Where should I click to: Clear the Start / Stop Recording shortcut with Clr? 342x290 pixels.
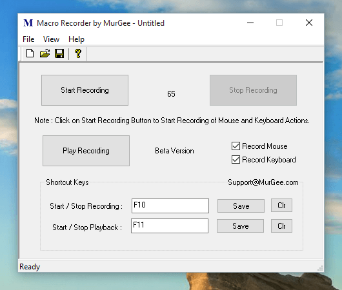pyautogui.click(x=281, y=205)
